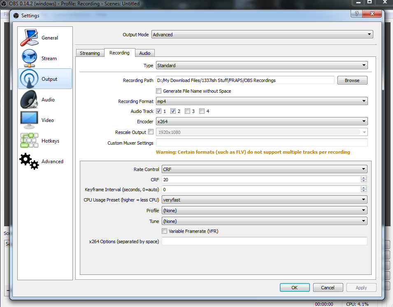Click OBS logo in main window title bar

tap(4, 4)
